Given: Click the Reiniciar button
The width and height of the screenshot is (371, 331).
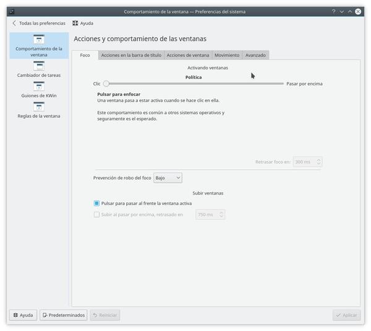Looking at the screenshot, I should [x=105, y=315].
